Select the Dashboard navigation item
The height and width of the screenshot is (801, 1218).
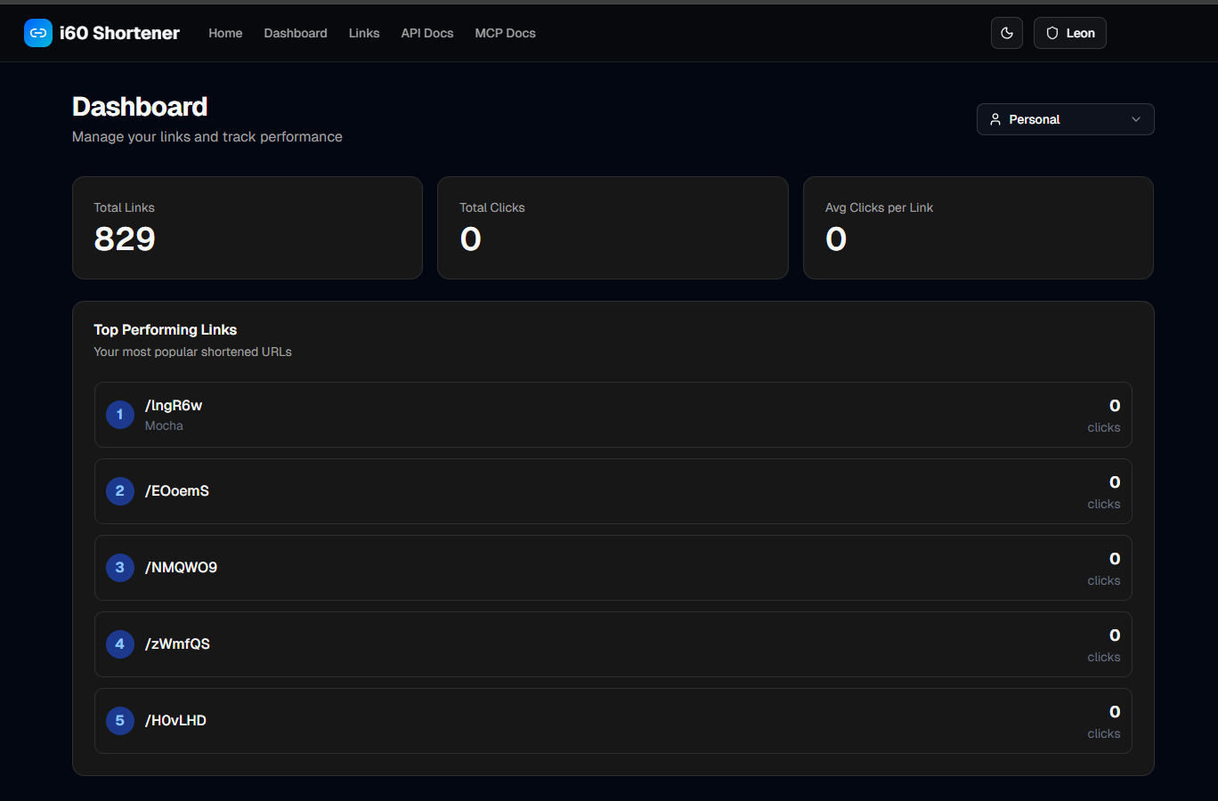pos(296,33)
